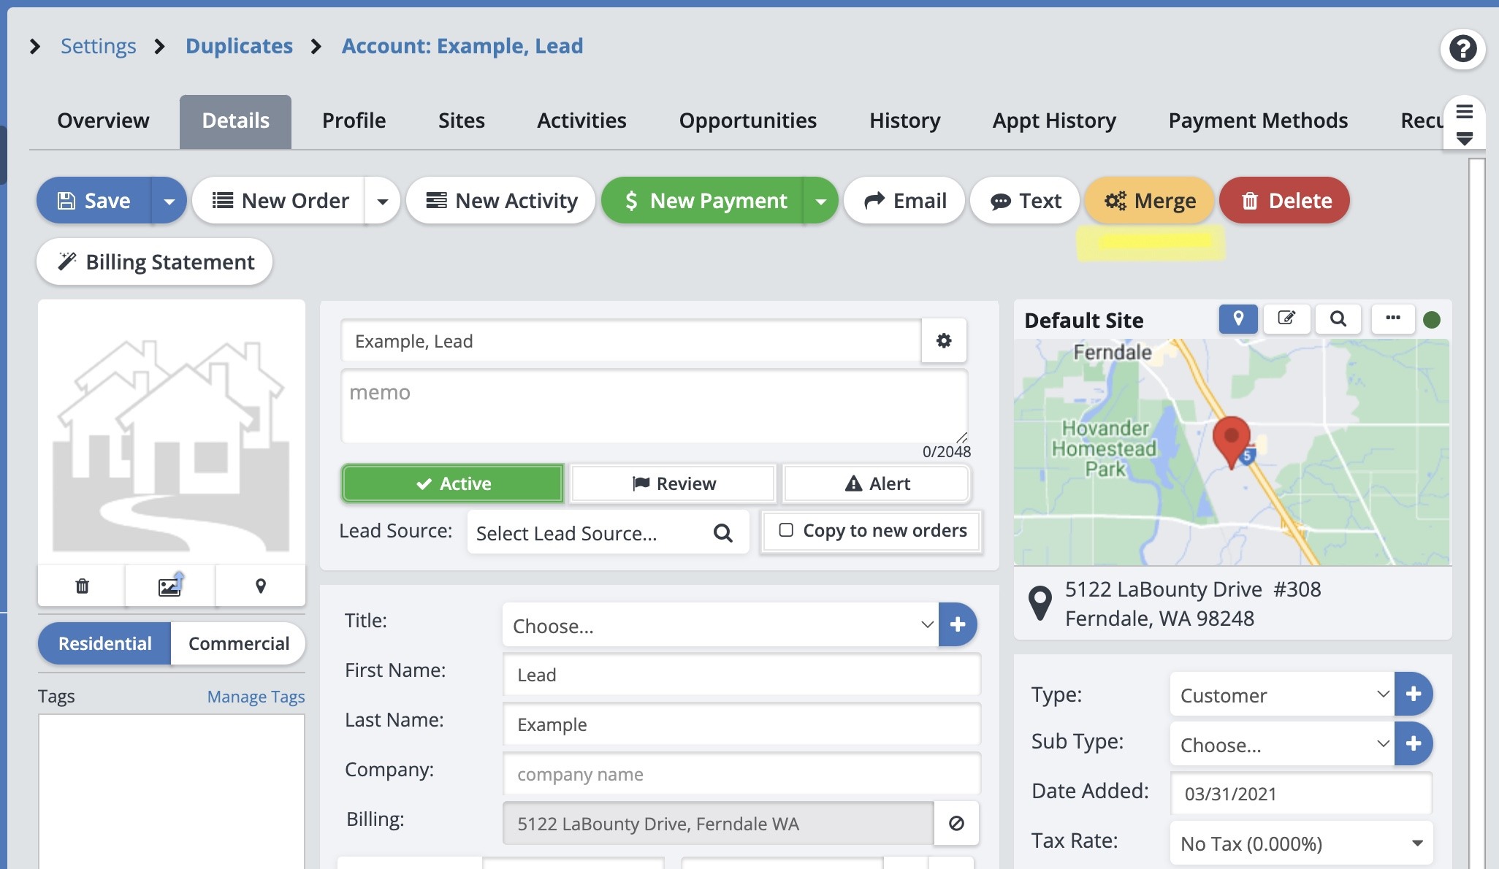Switch account type to Commercial
1499x869 pixels.
(x=238, y=643)
